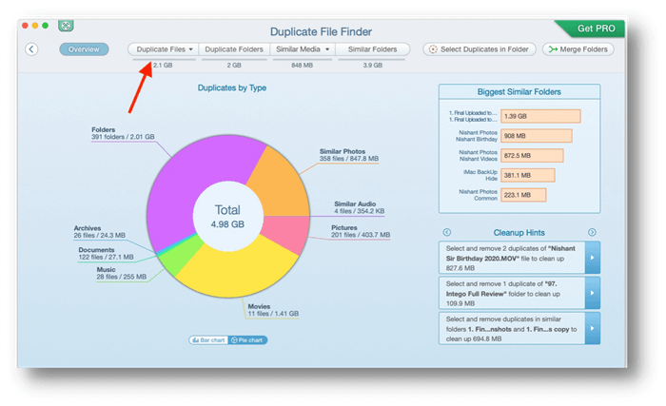Show previous cleanup hint with left arrow

447,232
